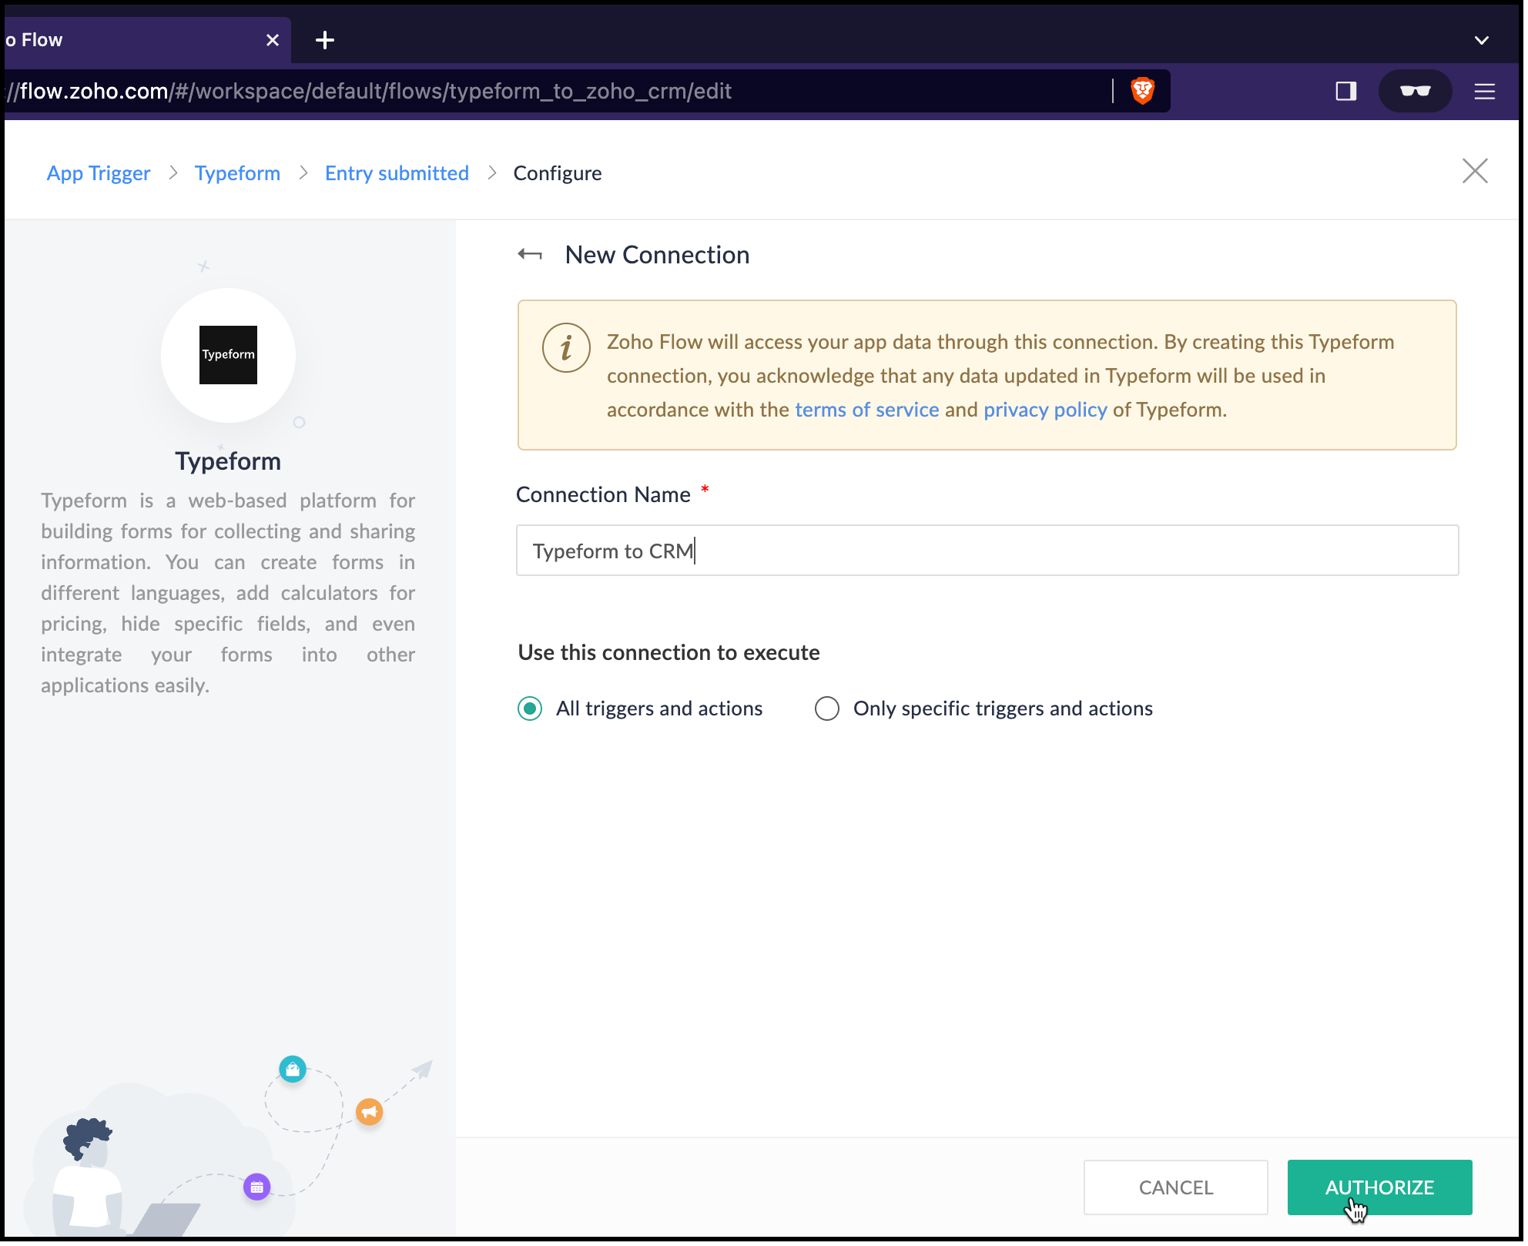The width and height of the screenshot is (1528, 1246).
Task: Open the terms of service link
Action: point(866,410)
